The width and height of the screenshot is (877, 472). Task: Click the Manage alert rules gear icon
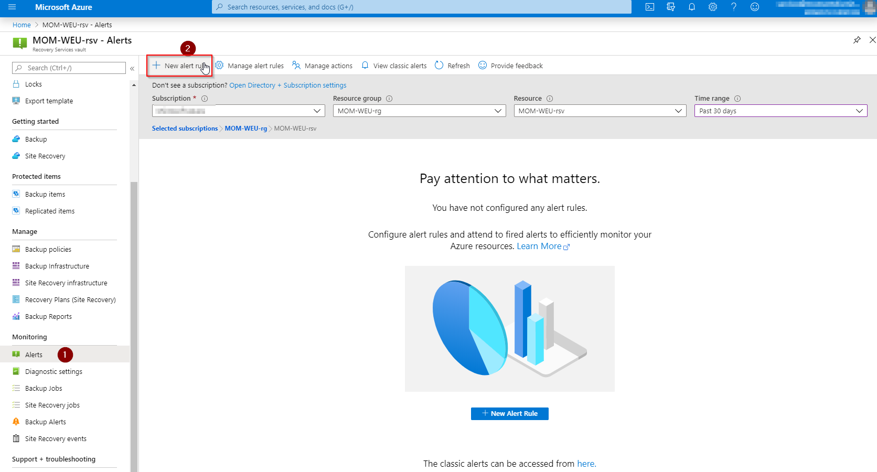[219, 65]
